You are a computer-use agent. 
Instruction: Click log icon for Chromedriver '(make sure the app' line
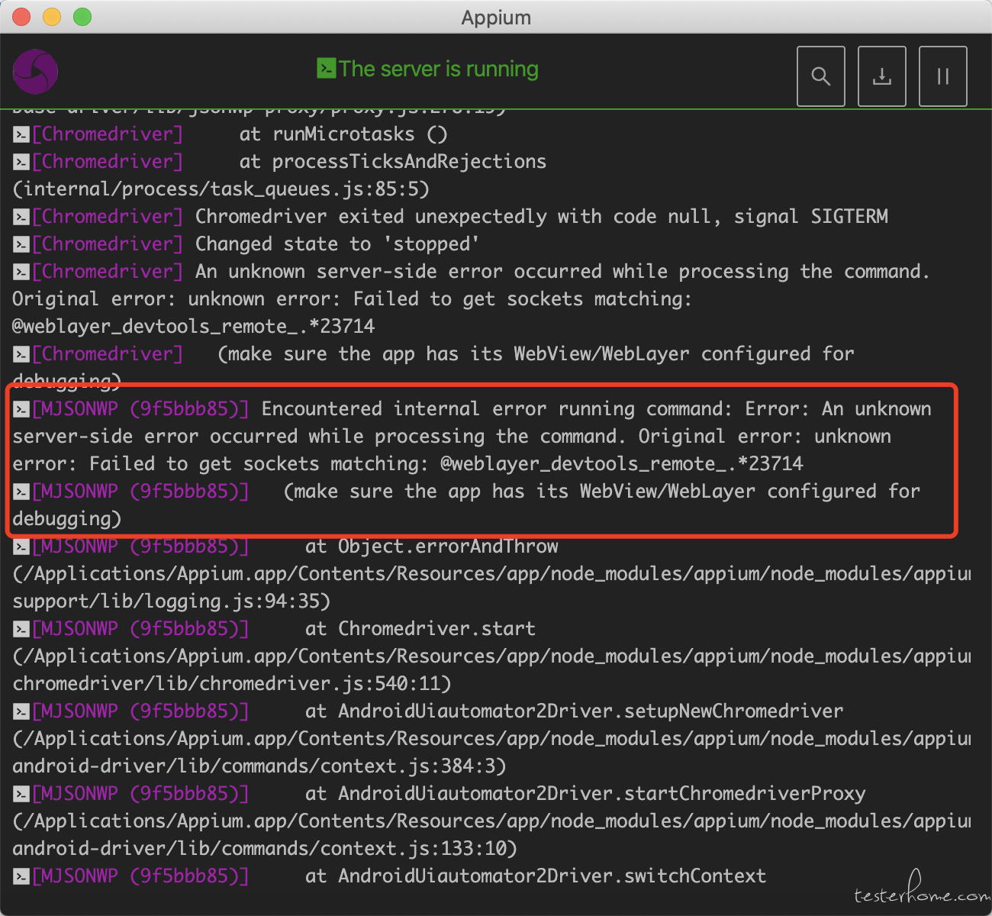point(21,355)
